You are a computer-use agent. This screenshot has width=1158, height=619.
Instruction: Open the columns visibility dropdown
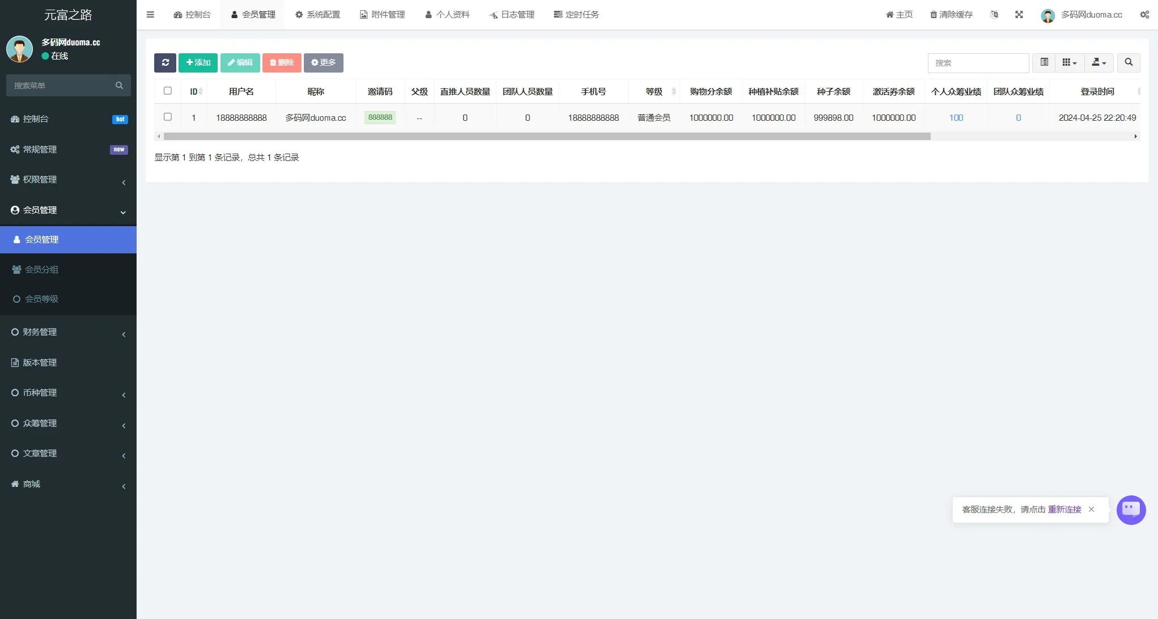(1069, 63)
